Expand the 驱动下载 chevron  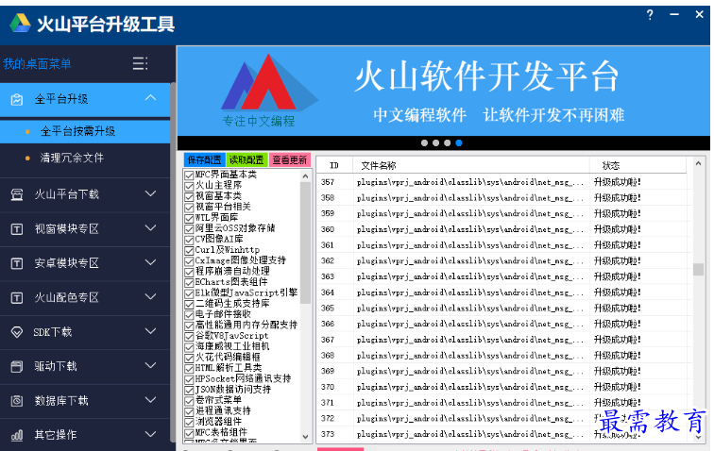pos(151,365)
